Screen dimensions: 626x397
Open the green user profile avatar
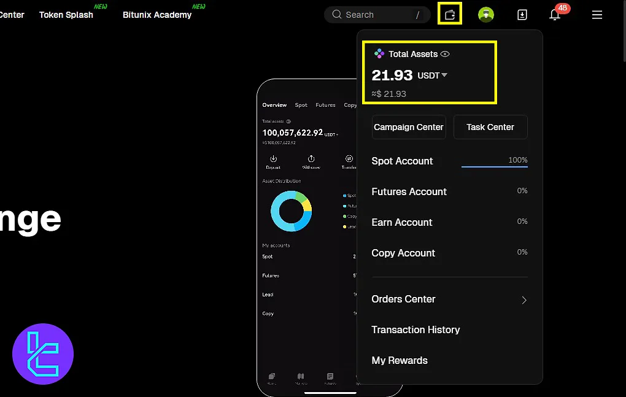[486, 15]
